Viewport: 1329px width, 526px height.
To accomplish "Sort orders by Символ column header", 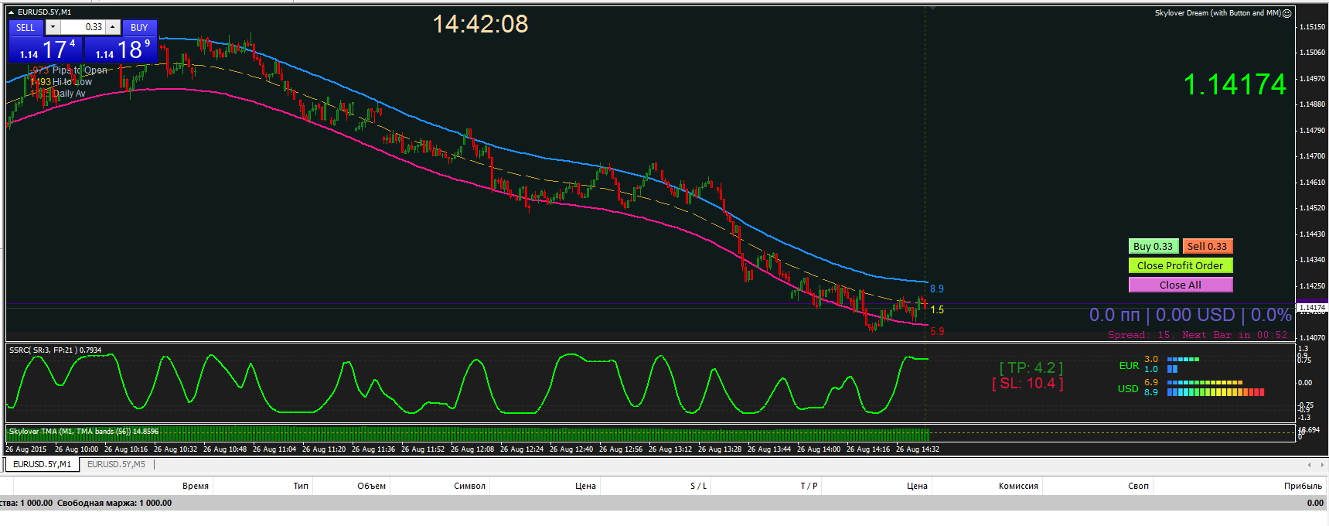I will point(469,486).
